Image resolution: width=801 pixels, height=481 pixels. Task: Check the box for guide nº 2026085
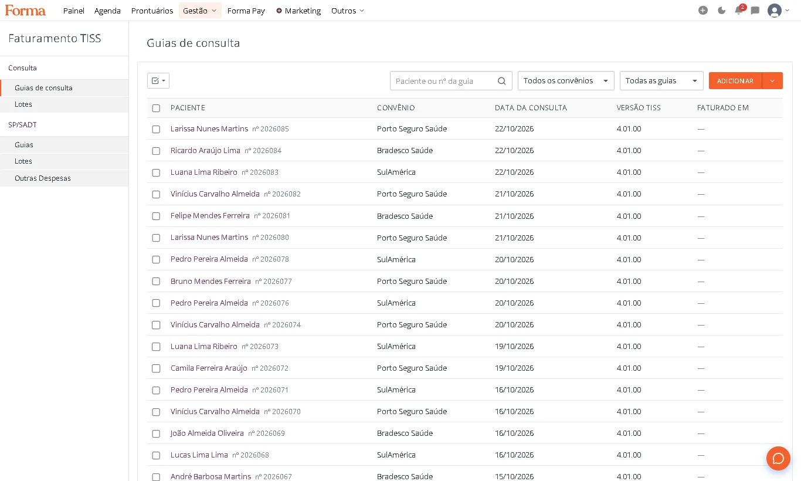pos(156,129)
